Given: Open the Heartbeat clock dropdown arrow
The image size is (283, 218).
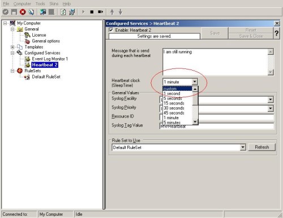Looking at the screenshot, I should pyautogui.click(x=195, y=82).
